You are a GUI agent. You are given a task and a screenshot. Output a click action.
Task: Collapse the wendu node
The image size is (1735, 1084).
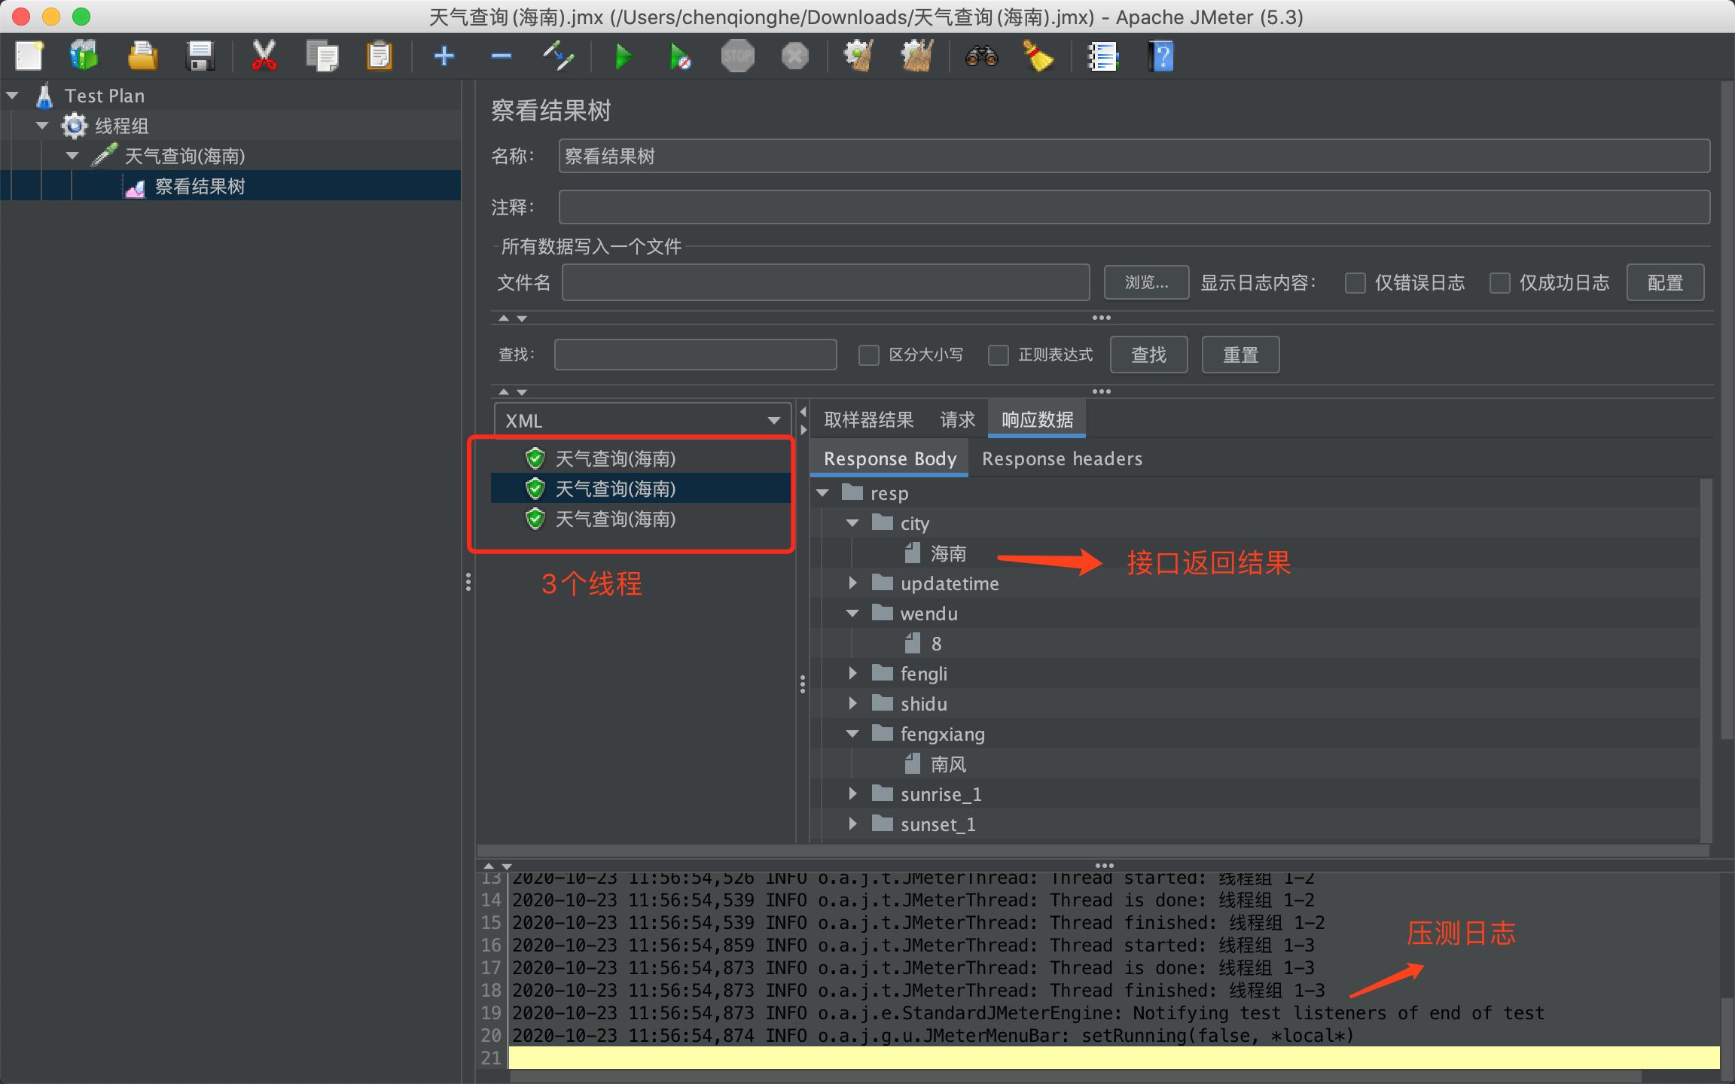pyautogui.click(x=852, y=614)
